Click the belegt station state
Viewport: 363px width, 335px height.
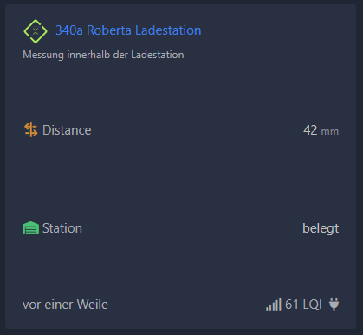click(321, 229)
